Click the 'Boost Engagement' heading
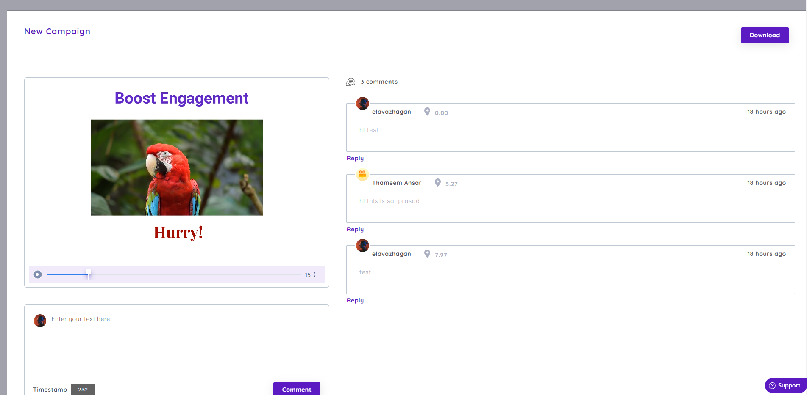 181,98
